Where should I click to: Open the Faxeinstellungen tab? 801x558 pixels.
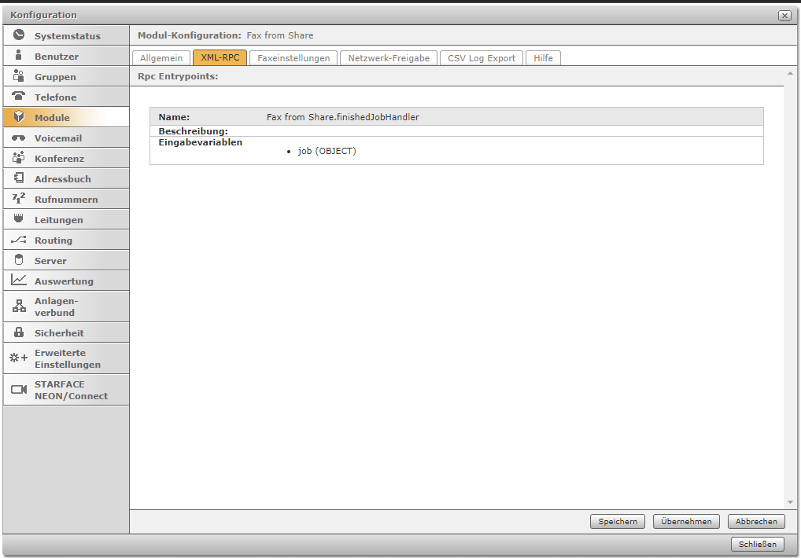pyautogui.click(x=293, y=58)
